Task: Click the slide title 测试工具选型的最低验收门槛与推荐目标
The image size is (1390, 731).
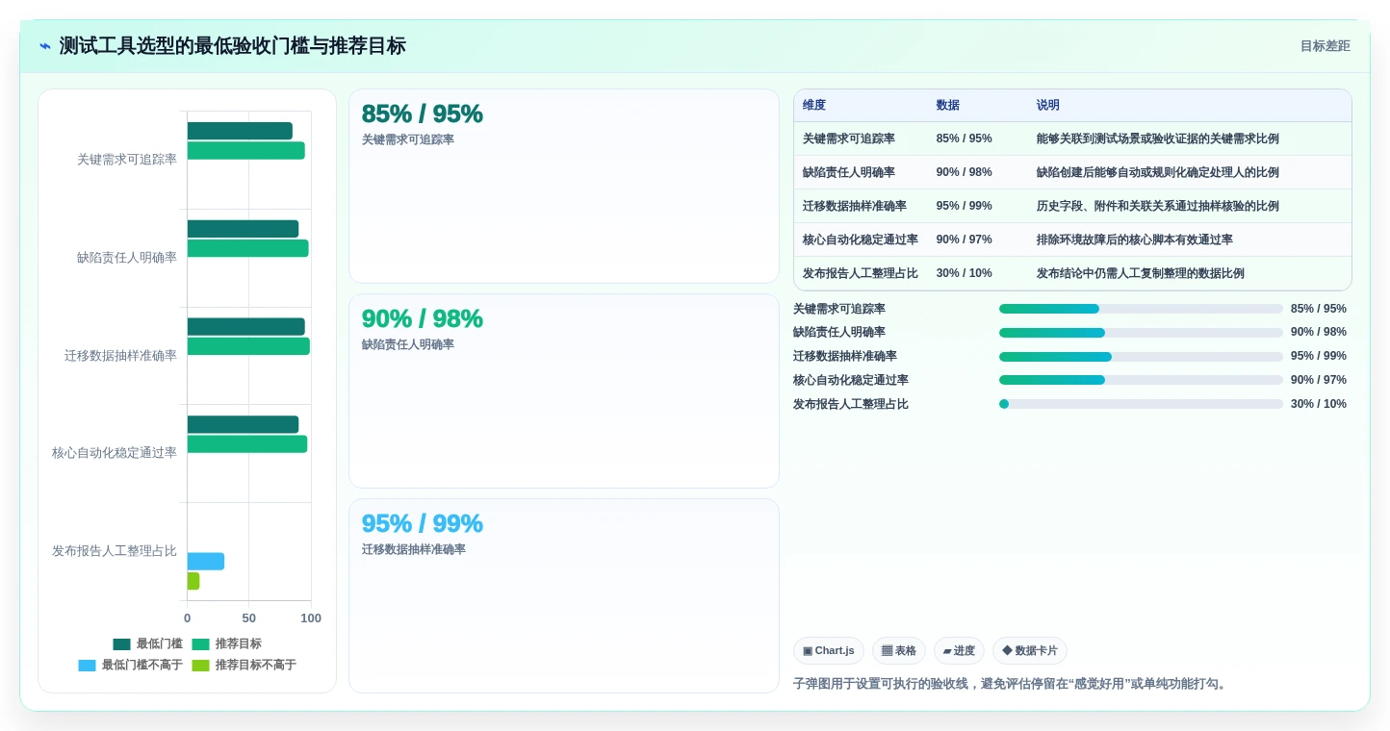Action: (233, 46)
